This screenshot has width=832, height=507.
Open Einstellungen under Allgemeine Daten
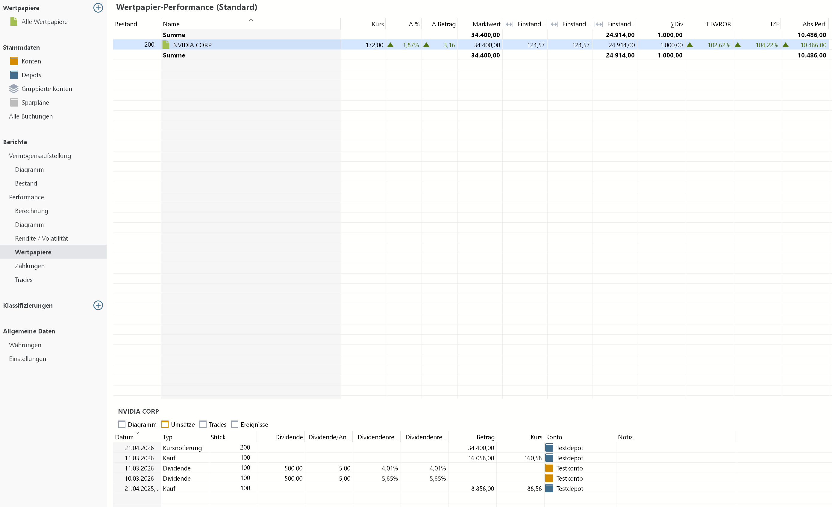pyautogui.click(x=27, y=359)
